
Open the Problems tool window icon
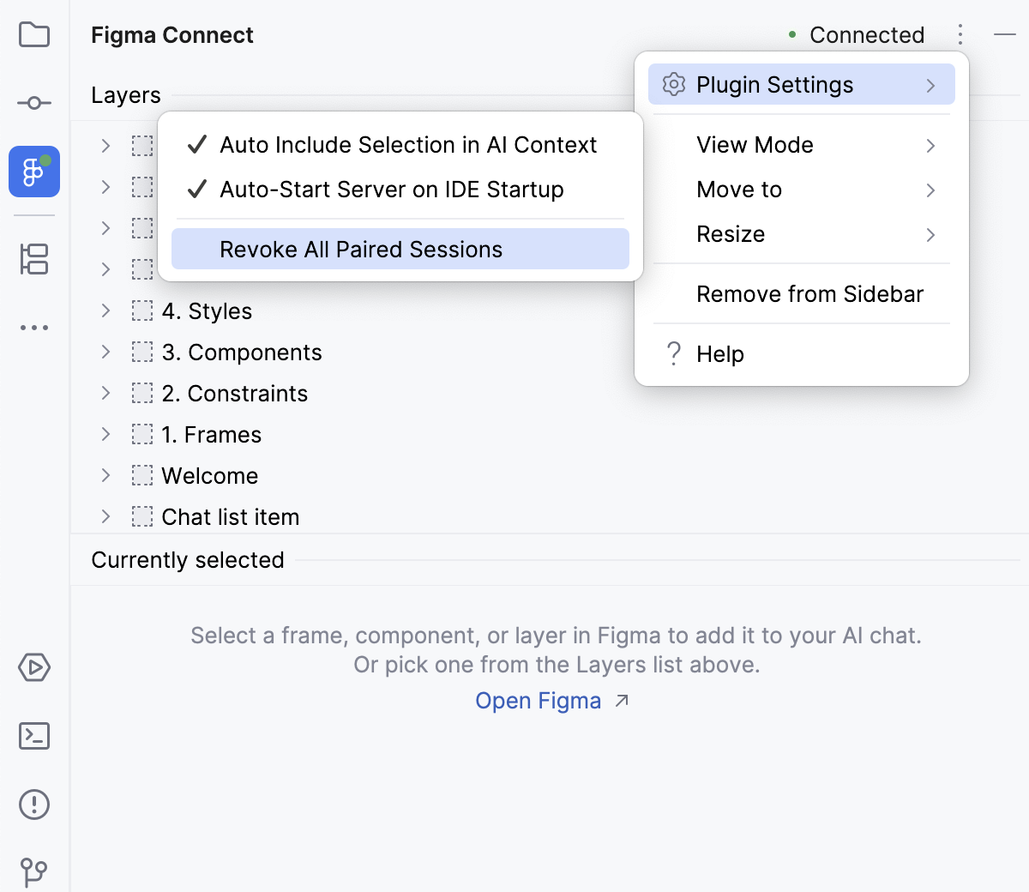(x=34, y=805)
